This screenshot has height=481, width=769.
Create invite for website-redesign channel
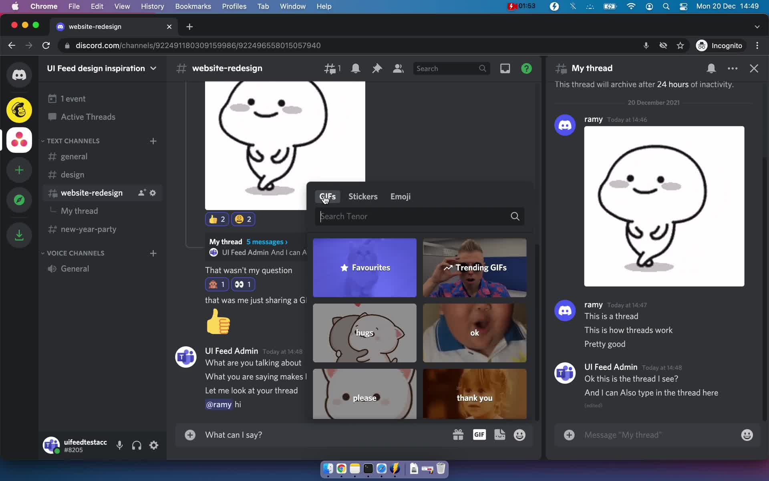pyautogui.click(x=142, y=193)
